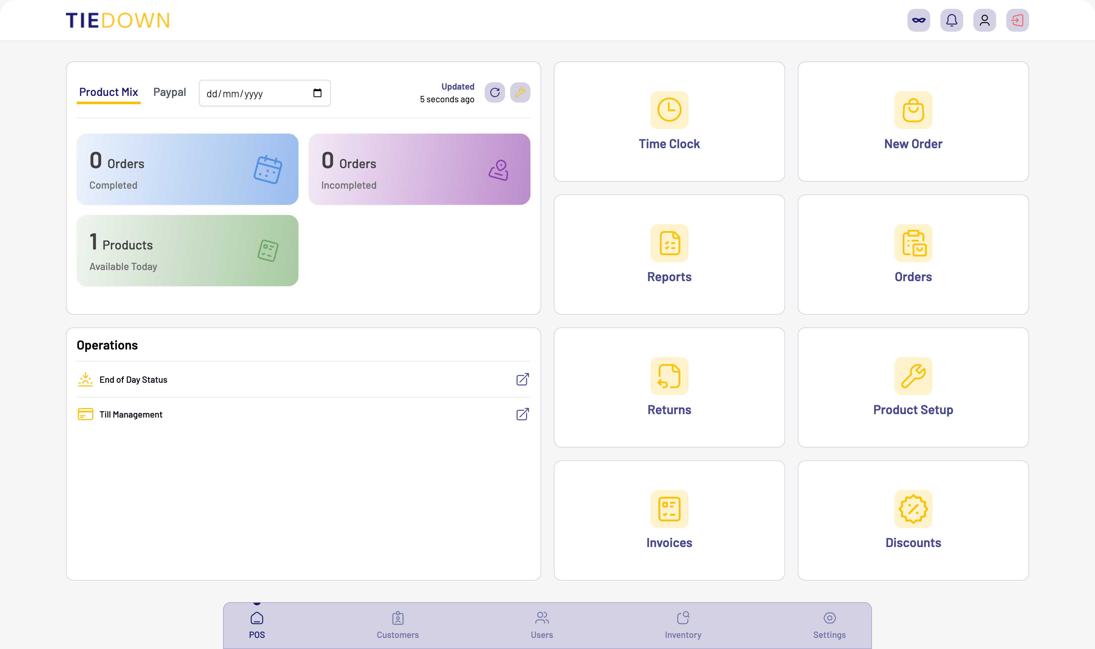The image size is (1095, 649).
Task: Click the mask icon in header
Action: tap(918, 20)
